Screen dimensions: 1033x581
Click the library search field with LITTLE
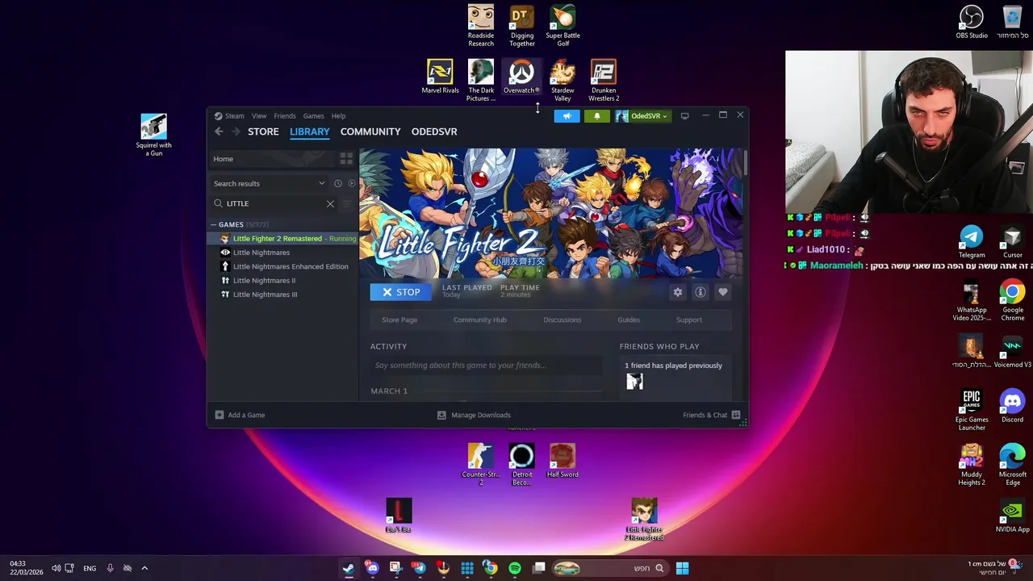click(x=273, y=203)
